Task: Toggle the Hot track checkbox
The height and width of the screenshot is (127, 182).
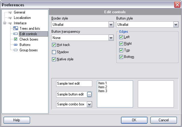Action: point(54,45)
